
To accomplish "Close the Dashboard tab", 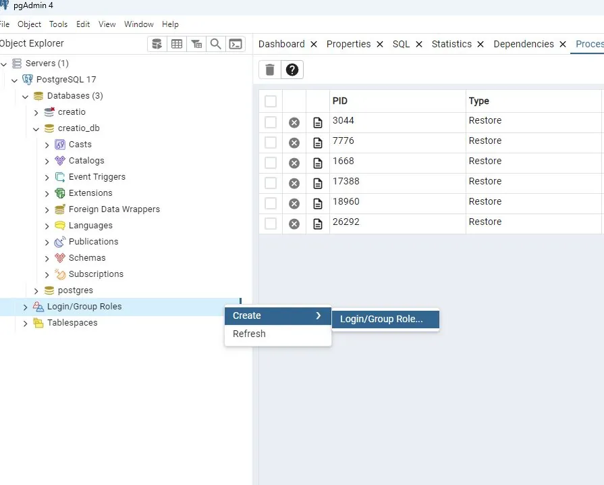I will pos(314,45).
